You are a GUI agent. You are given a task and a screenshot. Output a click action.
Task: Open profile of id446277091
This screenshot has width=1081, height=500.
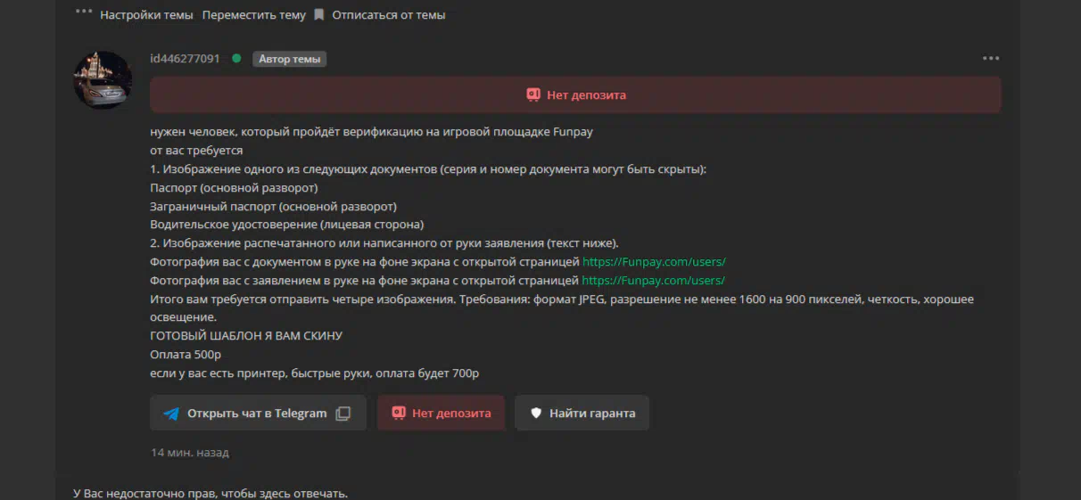(185, 59)
